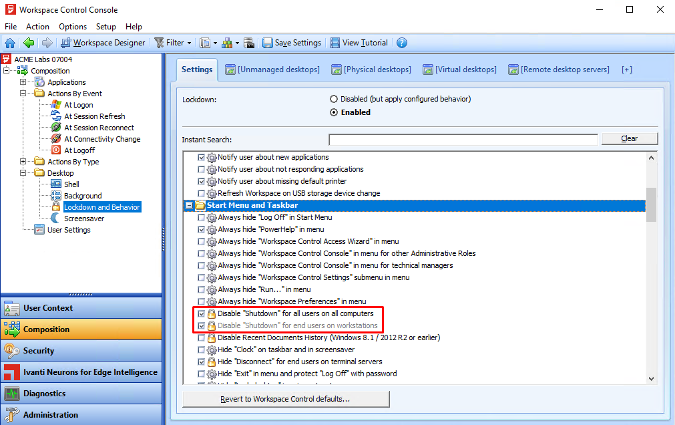The image size is (675, 425).
Task: Open the Filter dropdown arrow
Action: [x=189, y=43]
